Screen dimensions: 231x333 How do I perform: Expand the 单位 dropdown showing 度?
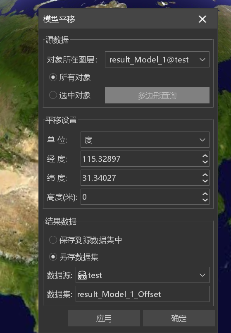tap(145, 140)
